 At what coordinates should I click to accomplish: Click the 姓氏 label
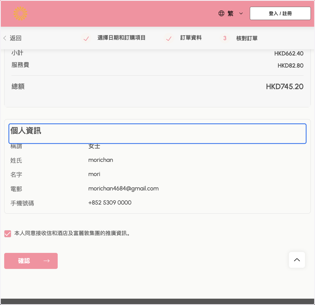pyautogui.click(x=16, y=160)
